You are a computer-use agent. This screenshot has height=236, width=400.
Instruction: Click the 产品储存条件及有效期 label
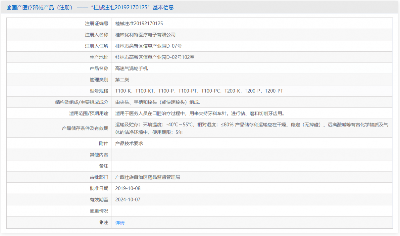[x=85, y=128]
